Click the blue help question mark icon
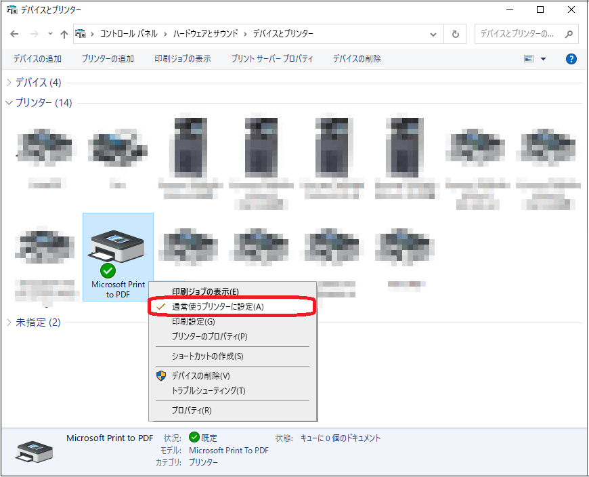The width and height of the screenshot is (589, 477). (x=571, y=59)
